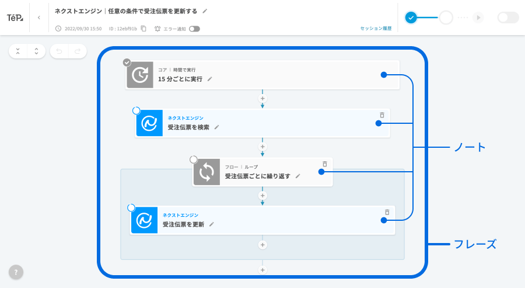525x288 pixels.
Task: Copy the phrase ID with the copy icon
Action: pyautogui.click(x=143, y=29)
